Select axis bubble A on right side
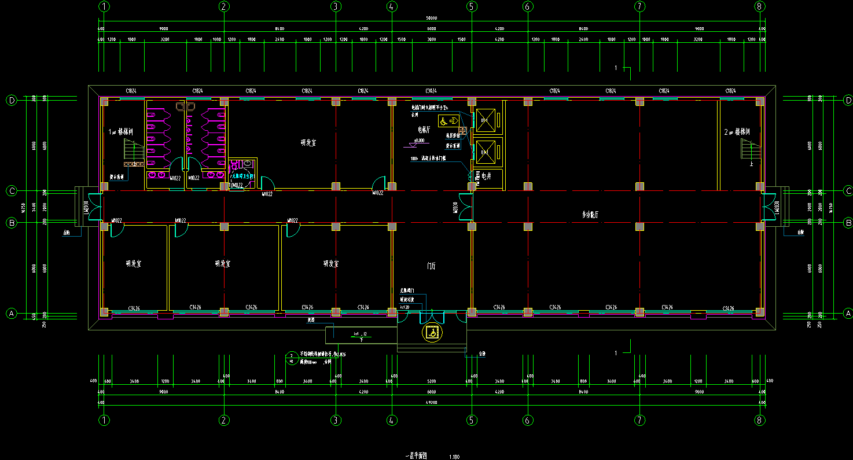The width and height of the screenshot is (853, 460). (848, 313)
